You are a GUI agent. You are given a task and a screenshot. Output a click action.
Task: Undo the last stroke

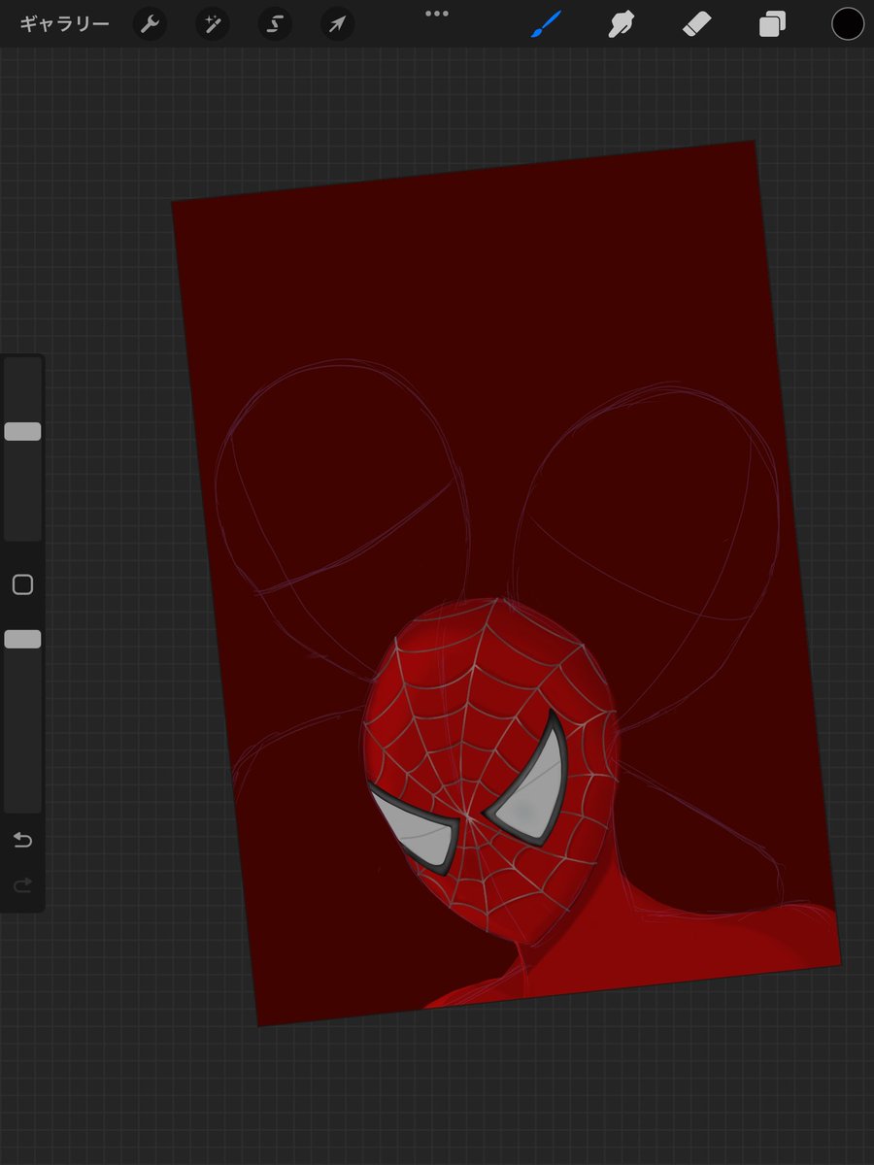[22, 840]
